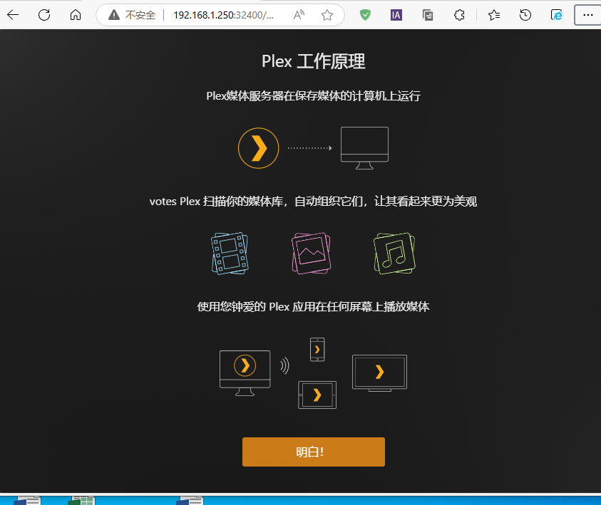
Task: Click the TV screen device icon
Action: point(379,373)
